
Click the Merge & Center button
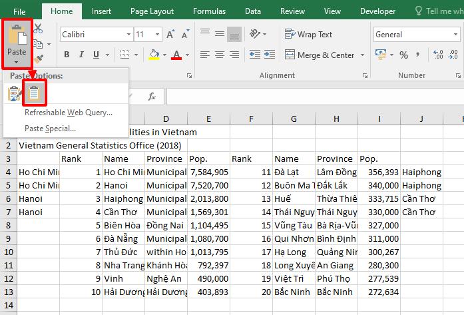pyautogui.click(x=320, y=55)
